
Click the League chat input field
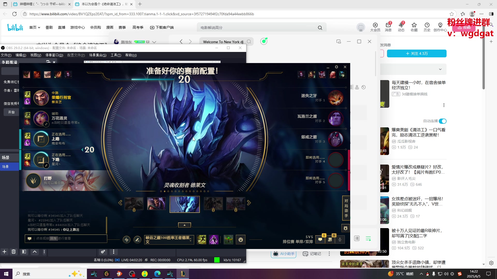tap(66, 238)
